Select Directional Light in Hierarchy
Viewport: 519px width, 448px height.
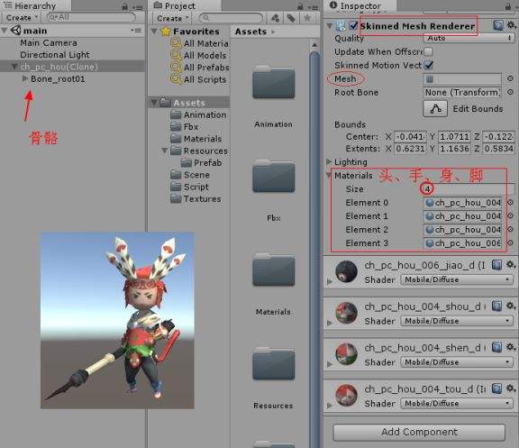click(55, 55)
